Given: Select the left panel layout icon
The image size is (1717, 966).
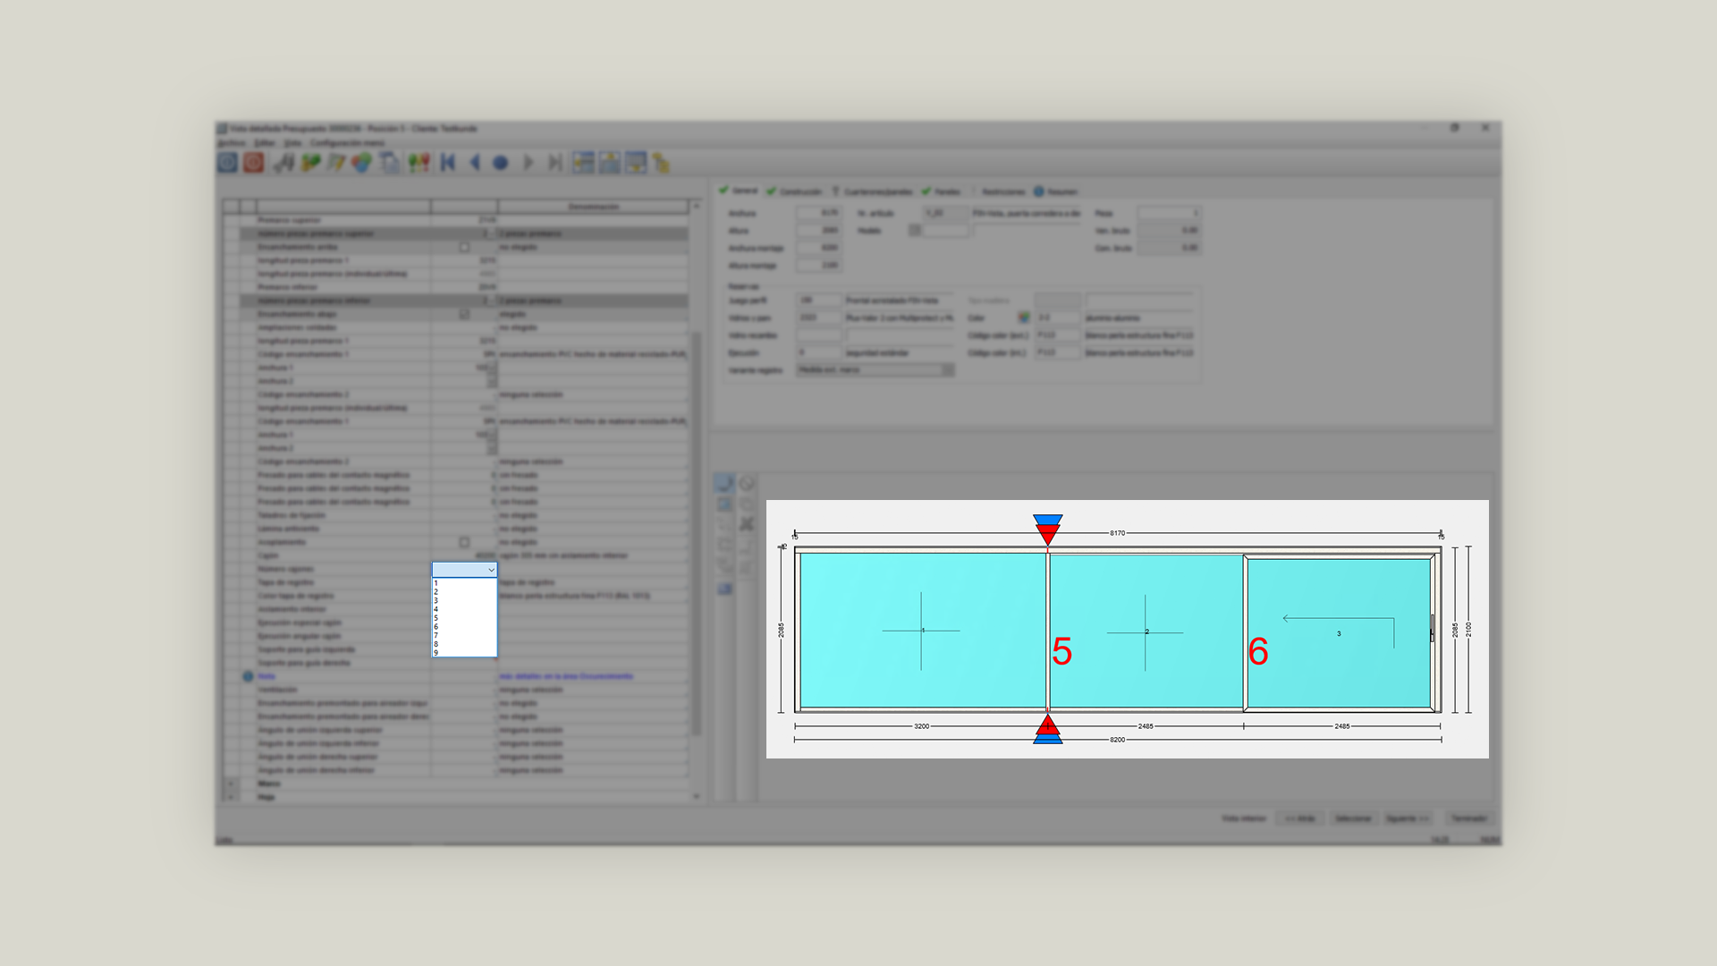Looking at the screenshot, I should 583,163.
